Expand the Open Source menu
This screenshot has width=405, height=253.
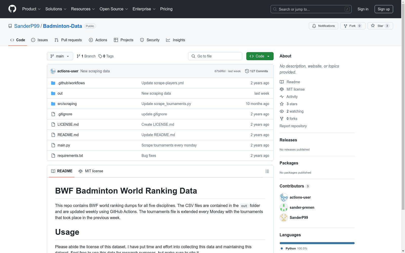pos(114,9)
